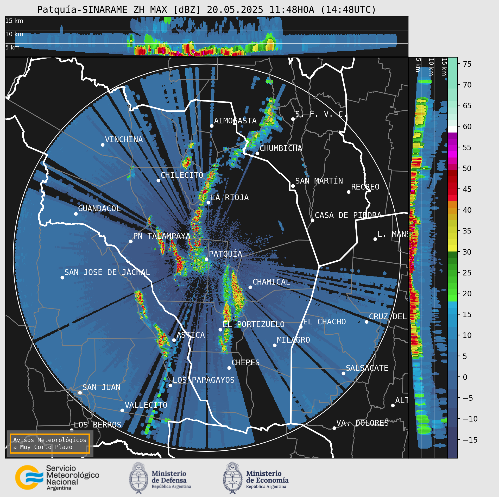Image resolution: width=499 pixels, height=497 pixels.
Task: Click the CHILECITO city dot
Action: 158,180
